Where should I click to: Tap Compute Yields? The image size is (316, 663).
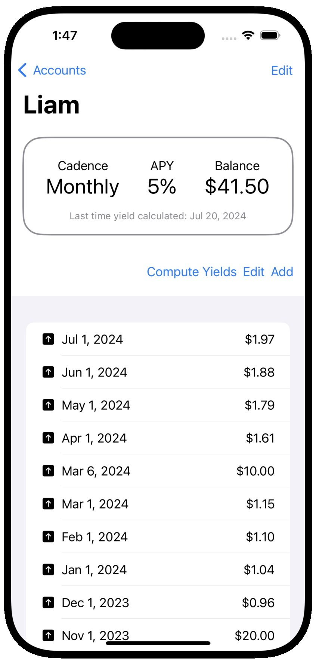tap(192, 272)
